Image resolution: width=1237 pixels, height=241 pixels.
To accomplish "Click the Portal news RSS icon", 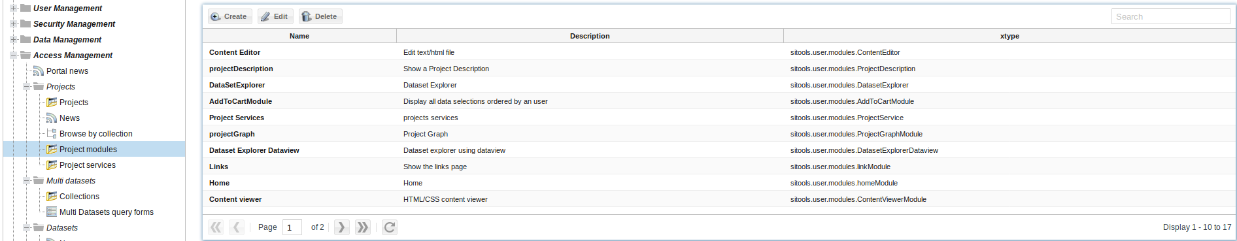I will click(39, 71).
